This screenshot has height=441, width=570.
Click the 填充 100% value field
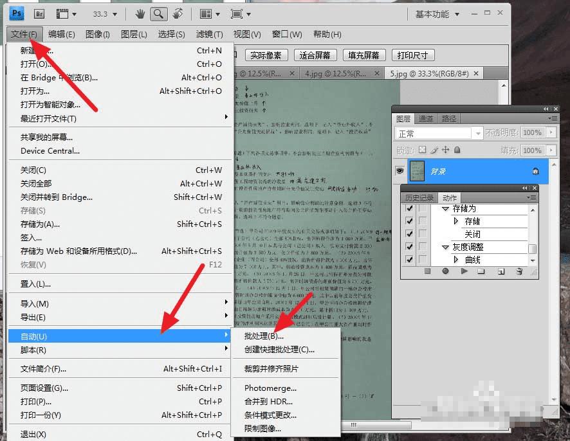(533, 150)
